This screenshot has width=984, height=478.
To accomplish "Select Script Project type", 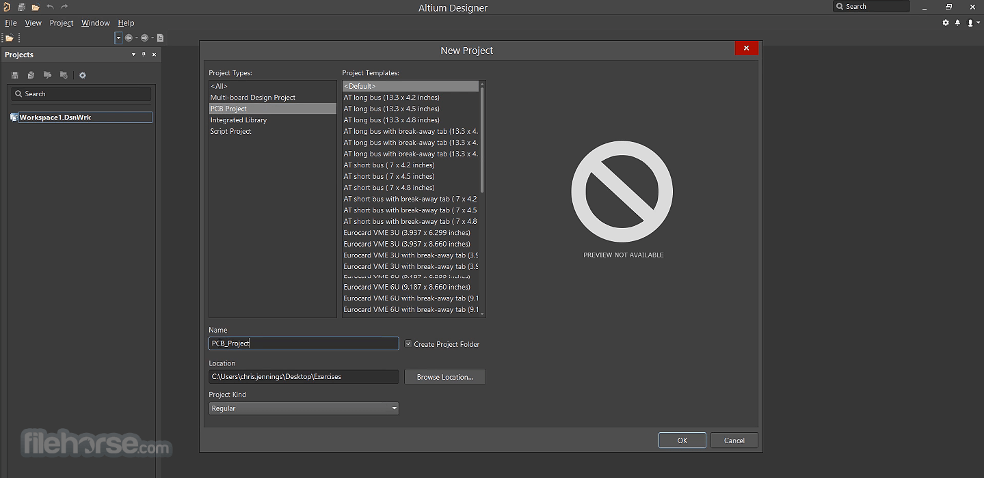I will [272, 131].
